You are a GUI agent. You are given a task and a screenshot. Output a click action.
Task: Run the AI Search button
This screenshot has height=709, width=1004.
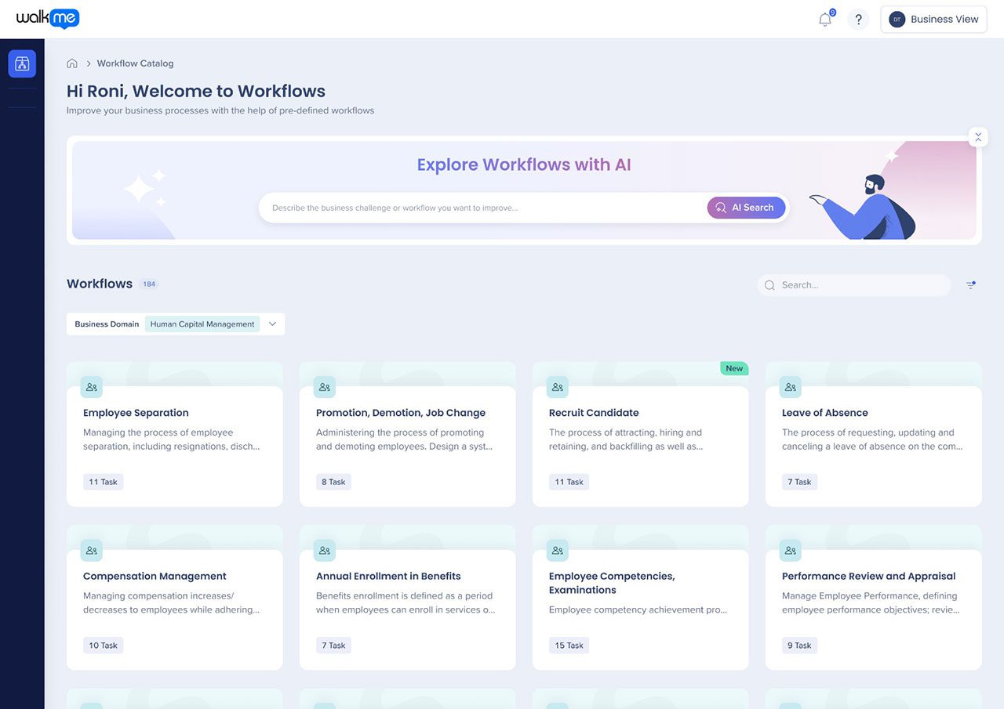pos(746,208)
